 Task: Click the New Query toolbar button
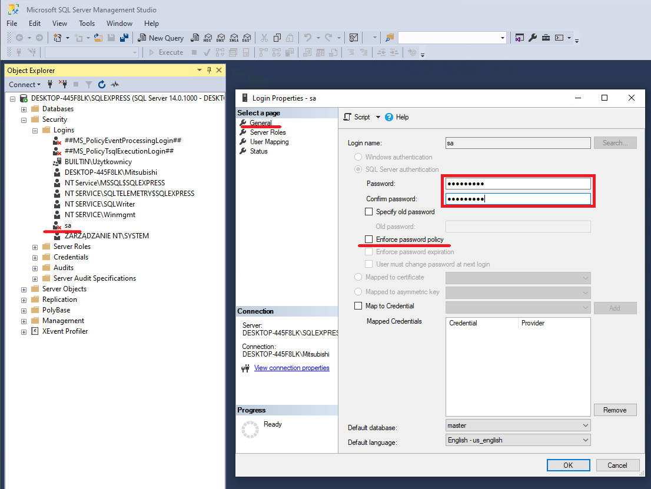pyautogui.click(x=161, y=38)
